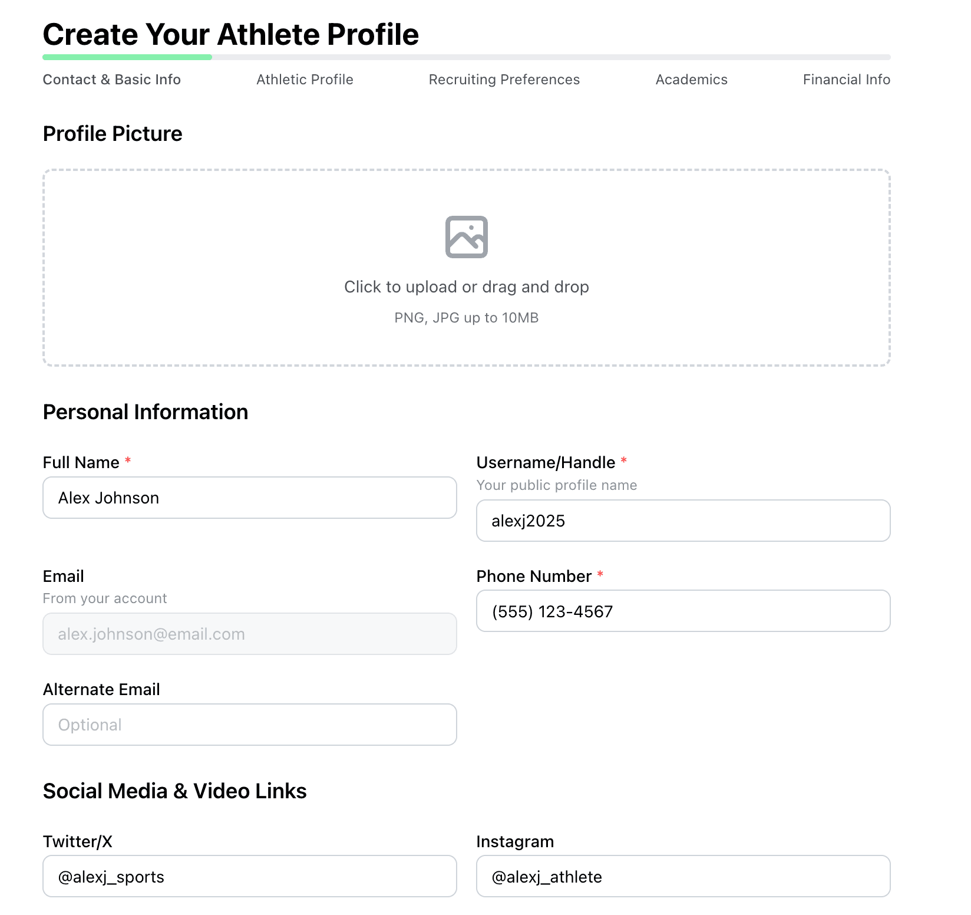
Task: Select the Phone Number input field
Action: click(682, 611)
